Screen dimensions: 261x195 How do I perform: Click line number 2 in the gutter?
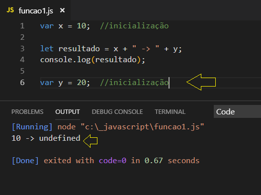(22, 37)
